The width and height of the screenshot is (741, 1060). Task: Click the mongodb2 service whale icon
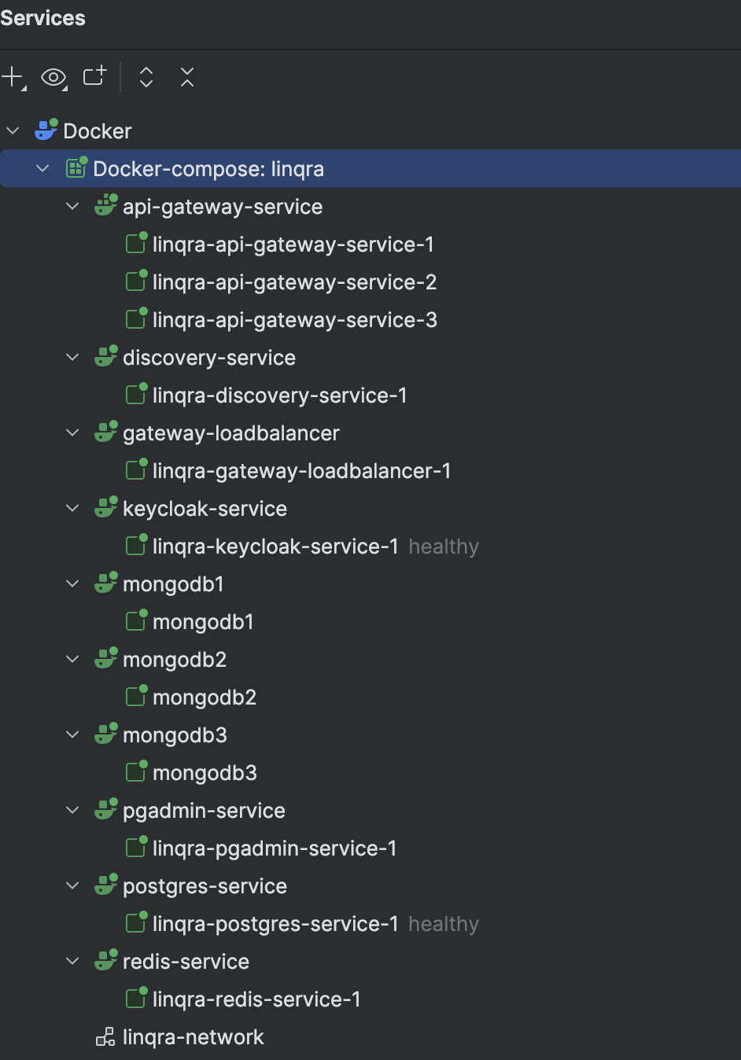pos(106,658)
